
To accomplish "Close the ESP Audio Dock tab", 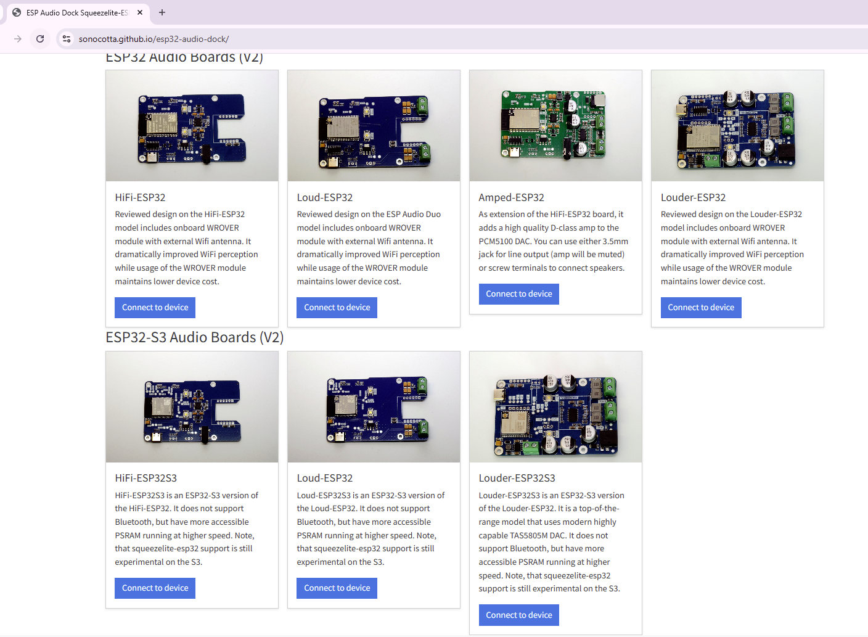I will pos(140,12).
